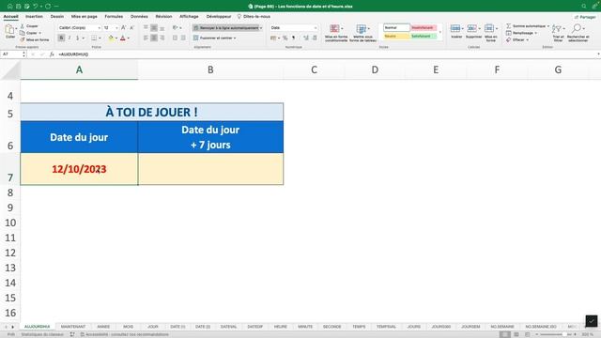Viewport: 601px width, 338px height.
Task: Open font color dropdown arrow
Action: tap(129, 38)
